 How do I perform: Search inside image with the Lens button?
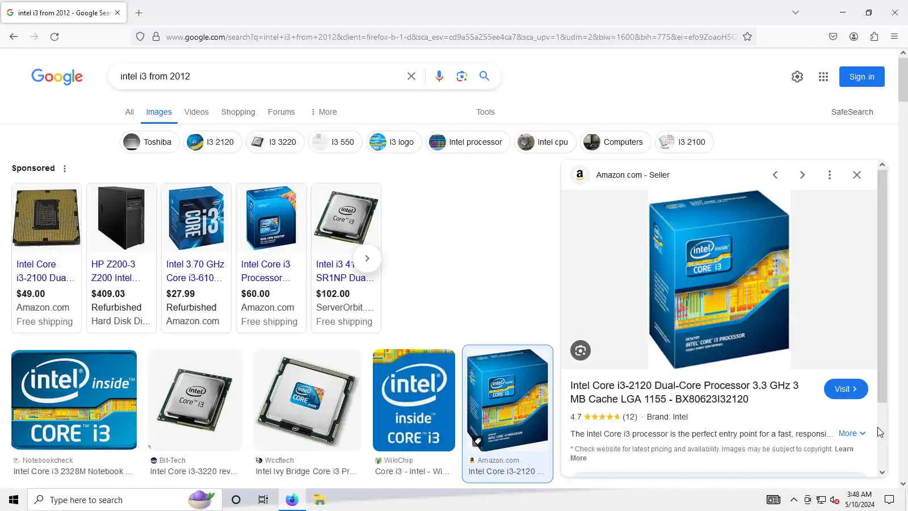tap(581, 350)
